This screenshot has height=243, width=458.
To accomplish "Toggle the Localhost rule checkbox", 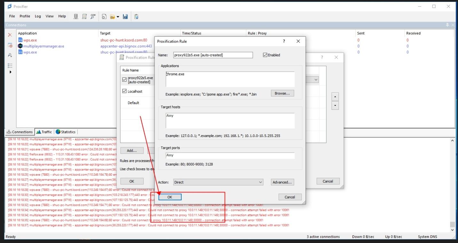I will (124, 91).
